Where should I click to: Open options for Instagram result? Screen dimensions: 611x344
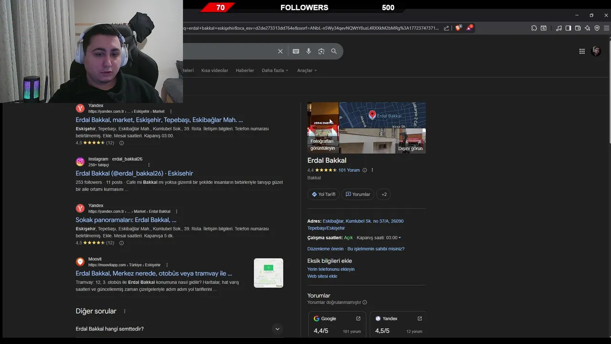click(x=149, y=165)
